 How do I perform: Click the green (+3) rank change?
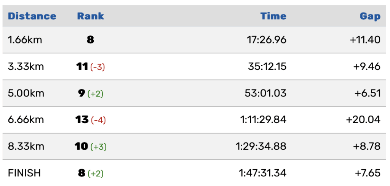pos(98,147)
